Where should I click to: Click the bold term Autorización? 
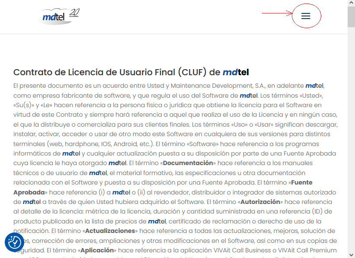pyautogui.click(x=260, y=202)
